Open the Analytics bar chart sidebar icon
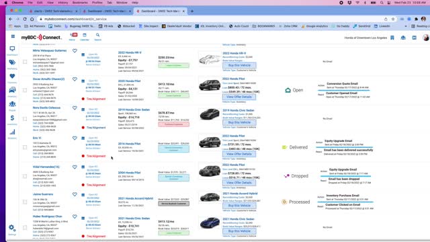430x242 pixels. (12, 132)
